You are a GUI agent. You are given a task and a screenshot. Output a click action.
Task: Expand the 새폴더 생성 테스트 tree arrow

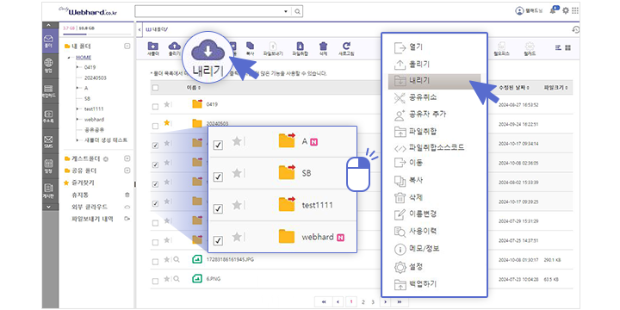click(77, 140)
